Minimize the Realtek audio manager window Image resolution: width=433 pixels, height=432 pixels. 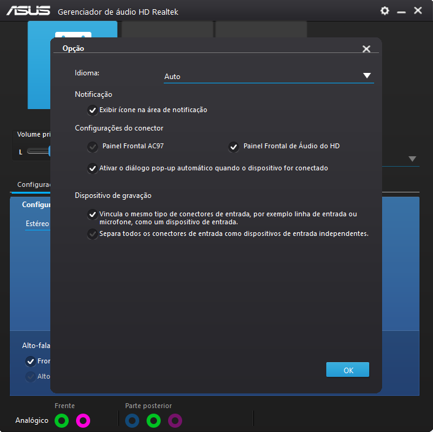pos(401,12)
